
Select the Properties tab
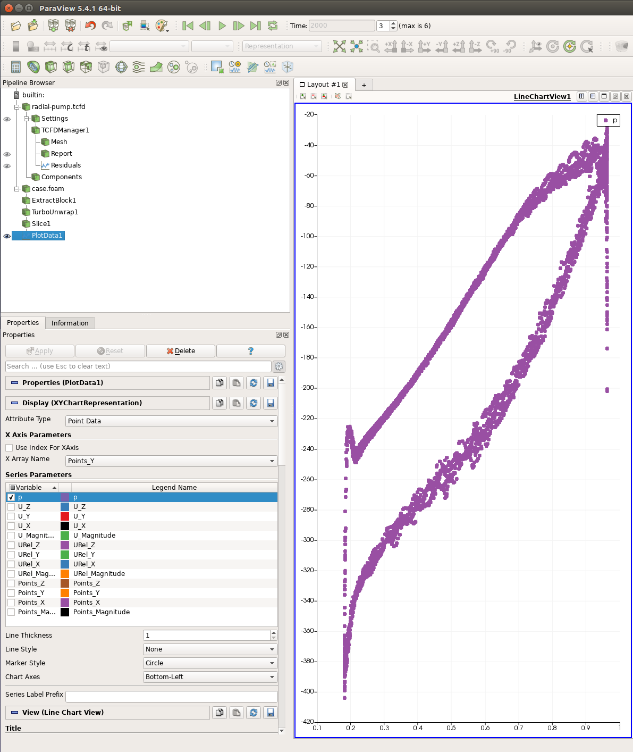[23, 323]
